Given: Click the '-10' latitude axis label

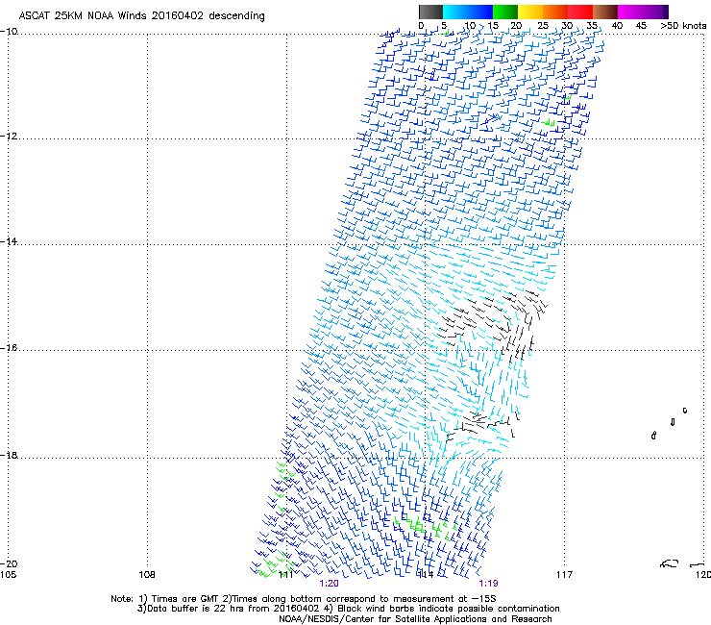Looking at the screenshot, I should tap(9, 31).
